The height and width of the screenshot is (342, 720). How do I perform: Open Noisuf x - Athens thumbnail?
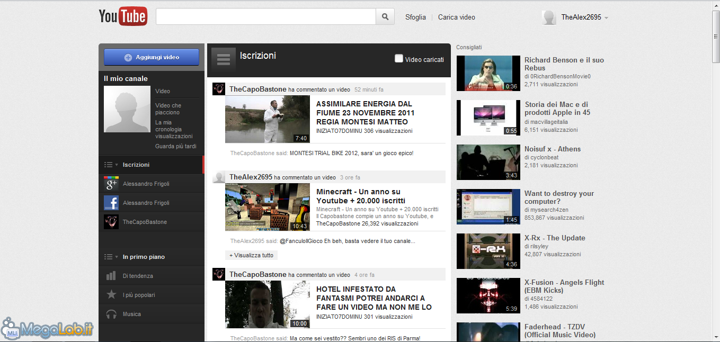(x=488, y=163)
